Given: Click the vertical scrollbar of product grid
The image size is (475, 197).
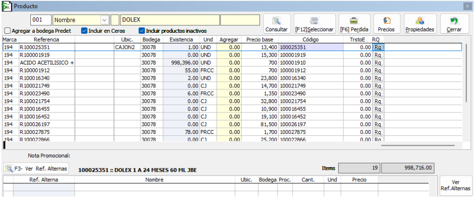Looking at the screenshot, I should tap(467, 72).
